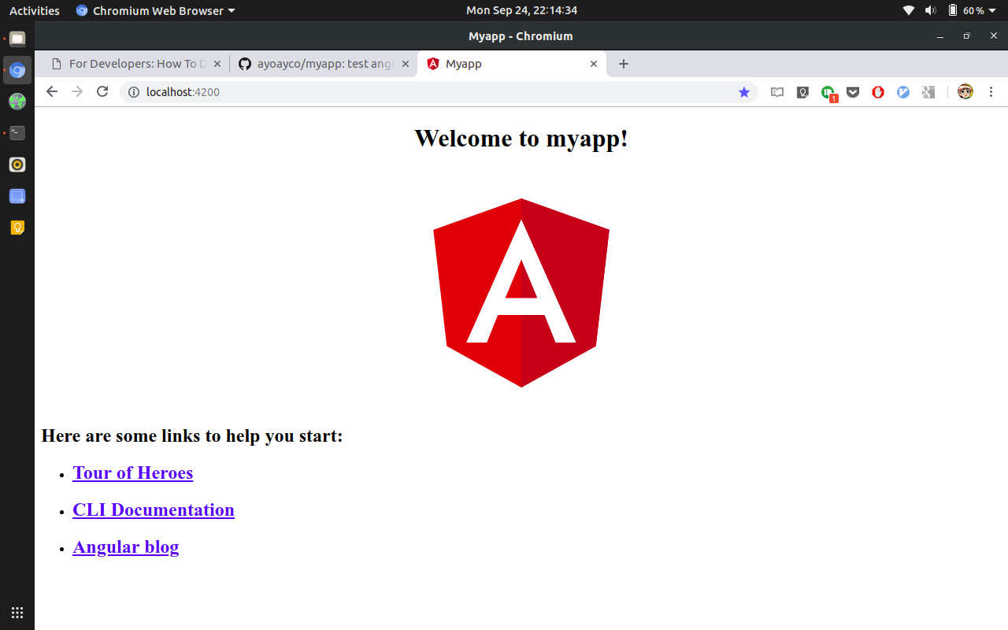The image size is (1008, 630).
Task: Open the system status menu battery arrow
Action: pos(991,11)
